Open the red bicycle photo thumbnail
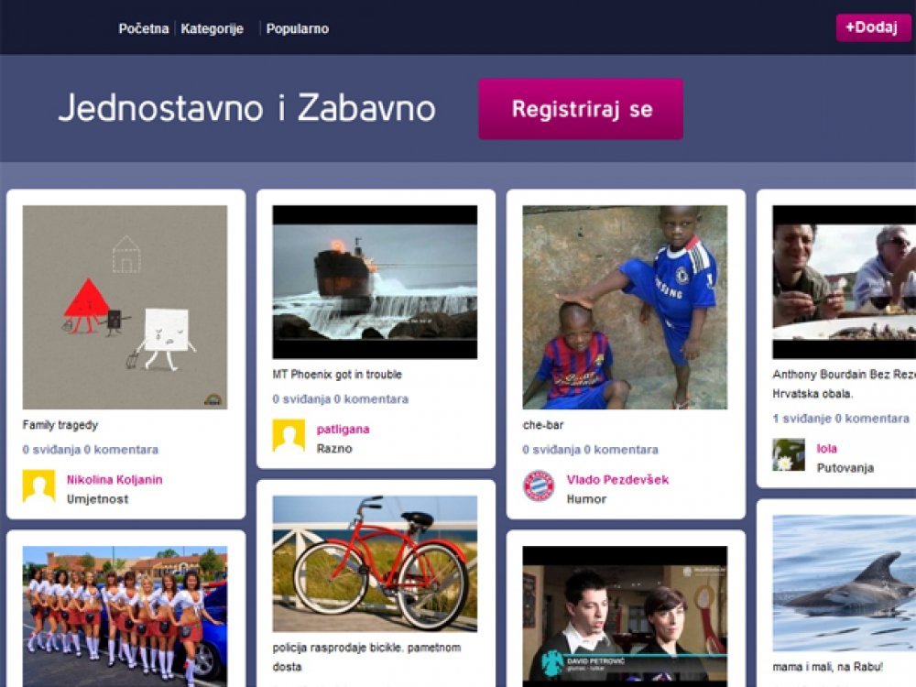Viewport: 916px width, 687px height. (375, 563)
